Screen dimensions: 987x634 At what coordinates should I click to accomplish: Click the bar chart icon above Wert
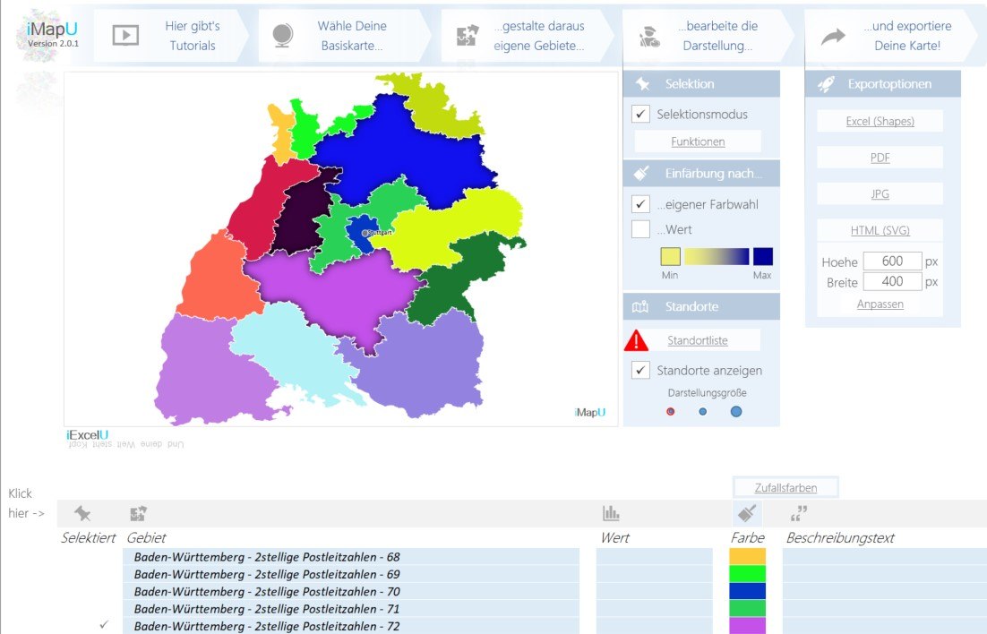611,513
